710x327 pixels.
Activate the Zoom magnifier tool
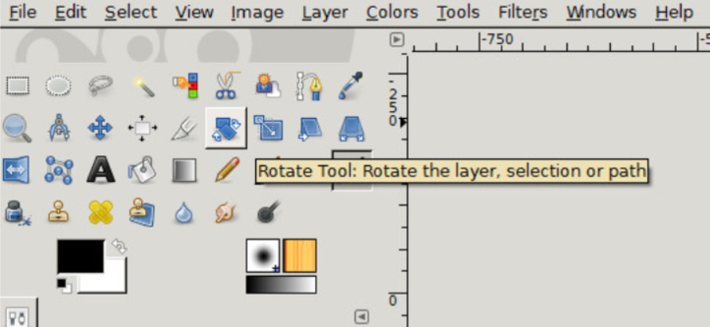[x=17, y=128]
